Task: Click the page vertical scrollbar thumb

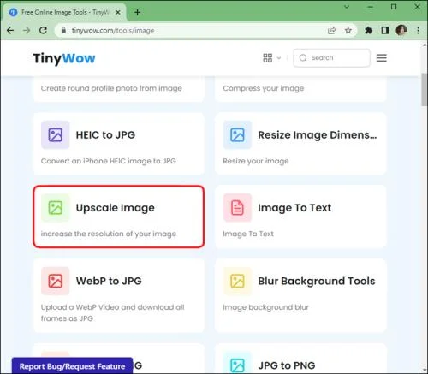Action: click(x=425, y=90)
